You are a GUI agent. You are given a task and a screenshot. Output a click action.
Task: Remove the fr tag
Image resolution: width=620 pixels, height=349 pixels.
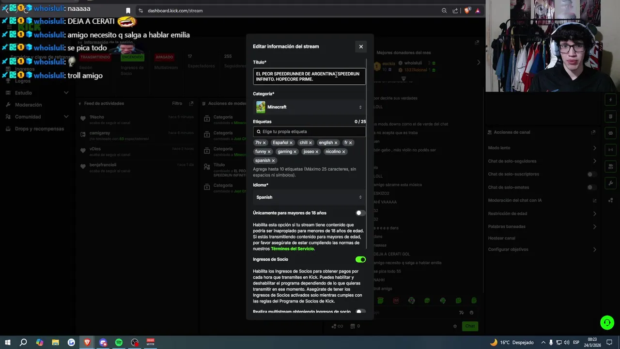[350, 143]
